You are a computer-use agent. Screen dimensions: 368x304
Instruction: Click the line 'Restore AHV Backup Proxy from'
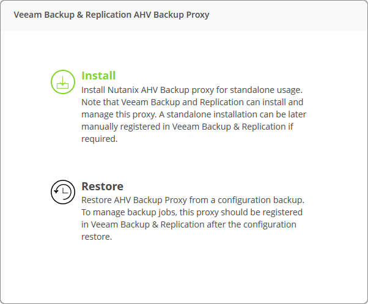point(193,200)
